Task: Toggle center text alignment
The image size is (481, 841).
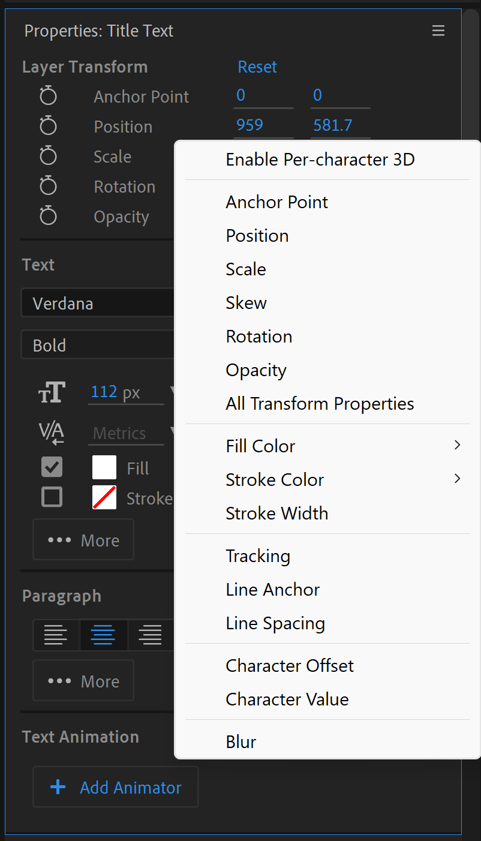Action: tap(103, 635)
